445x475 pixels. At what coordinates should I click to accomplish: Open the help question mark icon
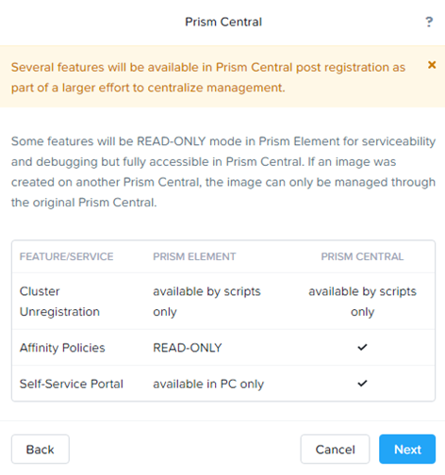pos(429,23)
